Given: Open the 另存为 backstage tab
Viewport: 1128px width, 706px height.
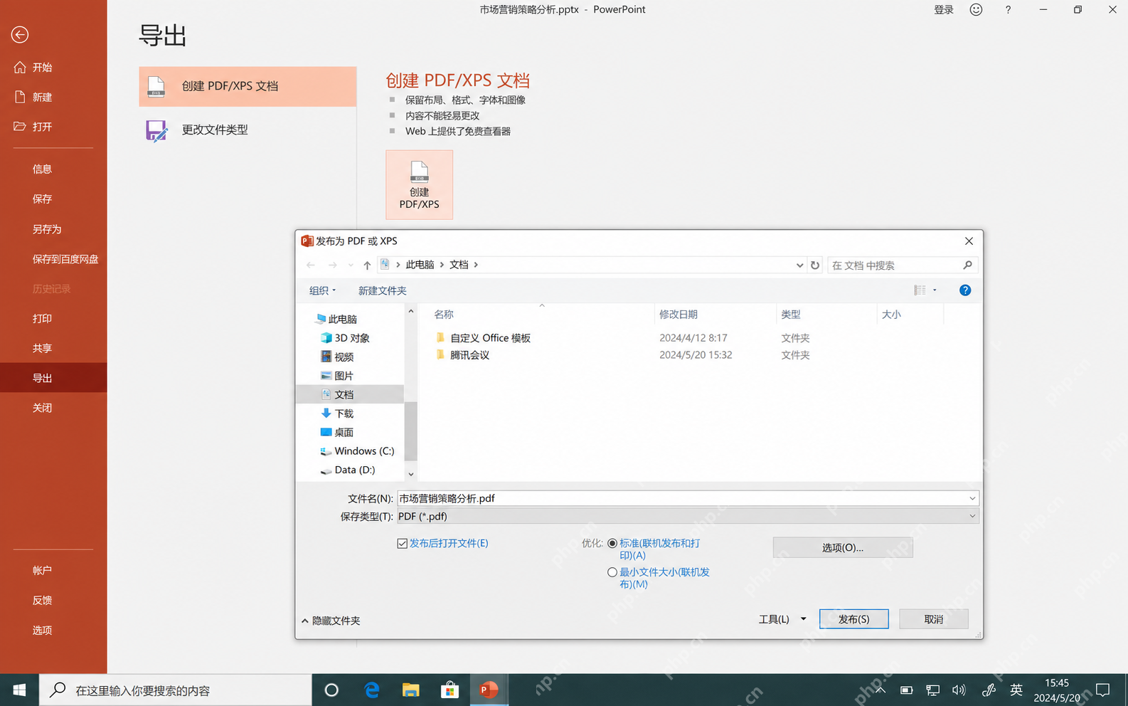Looking at the screenshot, I should tap(53, 229).
